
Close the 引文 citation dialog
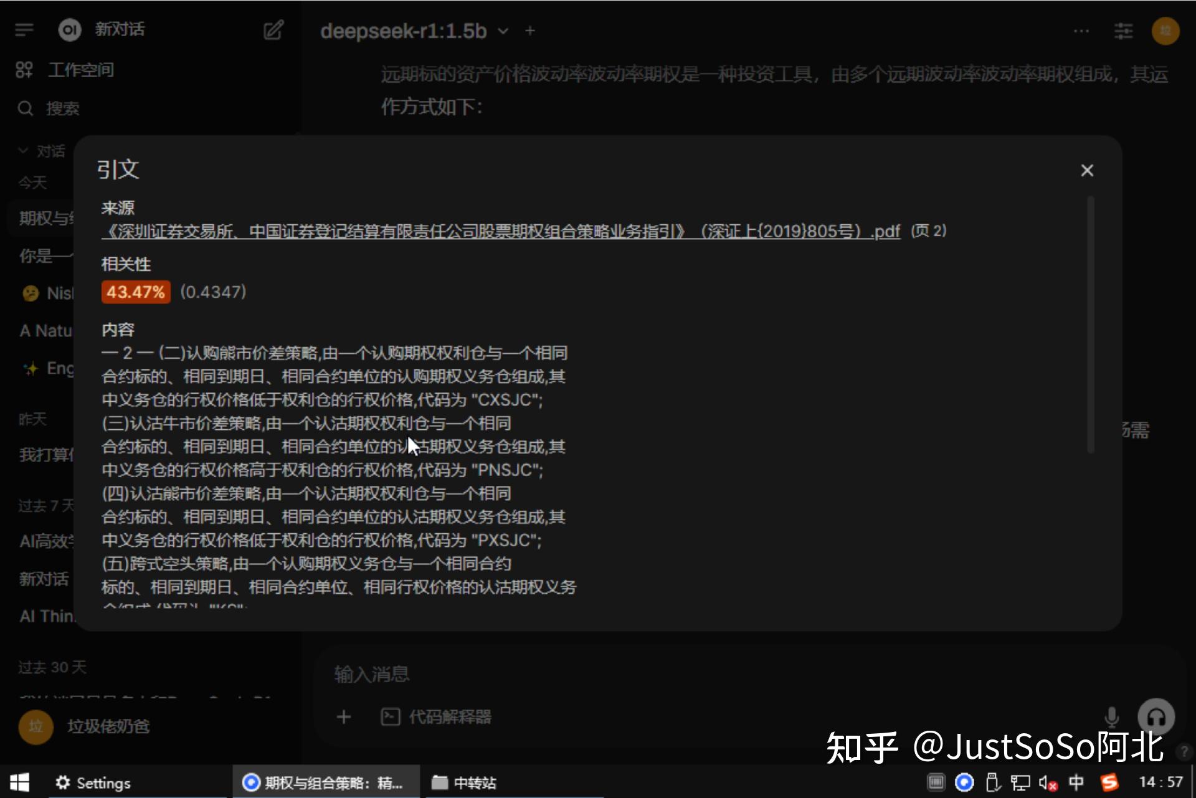click(1087, 170)
